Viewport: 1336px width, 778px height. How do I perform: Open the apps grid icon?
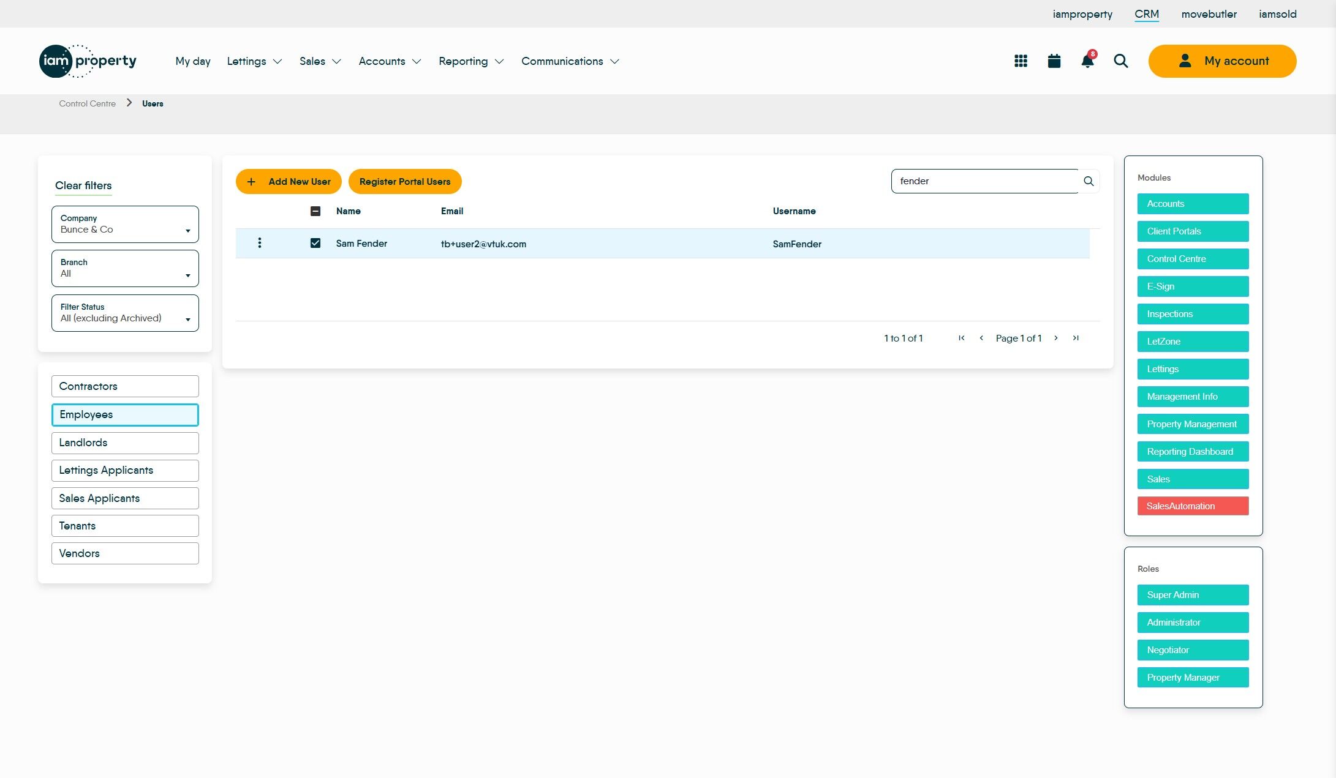click(1021, 61)
